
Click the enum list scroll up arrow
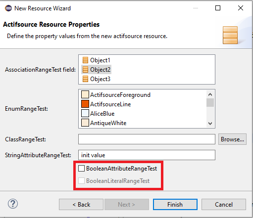[x=210, y=94]
